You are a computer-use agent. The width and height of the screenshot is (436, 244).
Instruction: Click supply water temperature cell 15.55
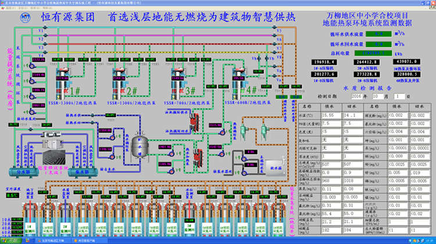pos(331,115)
